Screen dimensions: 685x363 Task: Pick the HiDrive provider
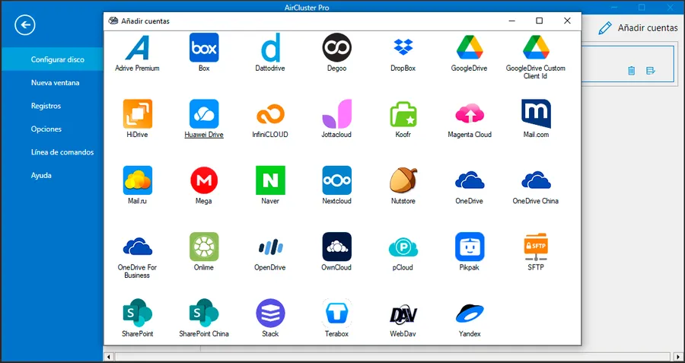[x=138, y=114]
